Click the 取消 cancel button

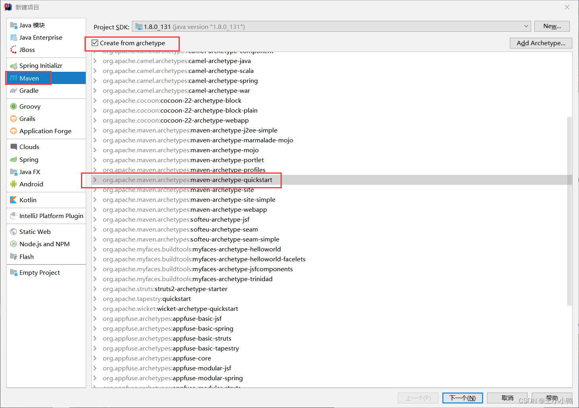tap(507, 398)
